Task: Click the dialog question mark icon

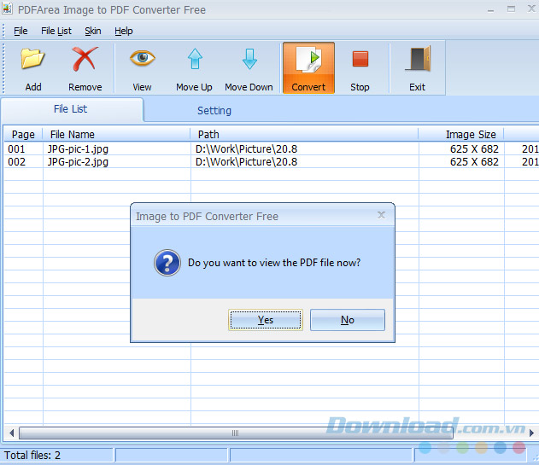Action: coord(167,263)
